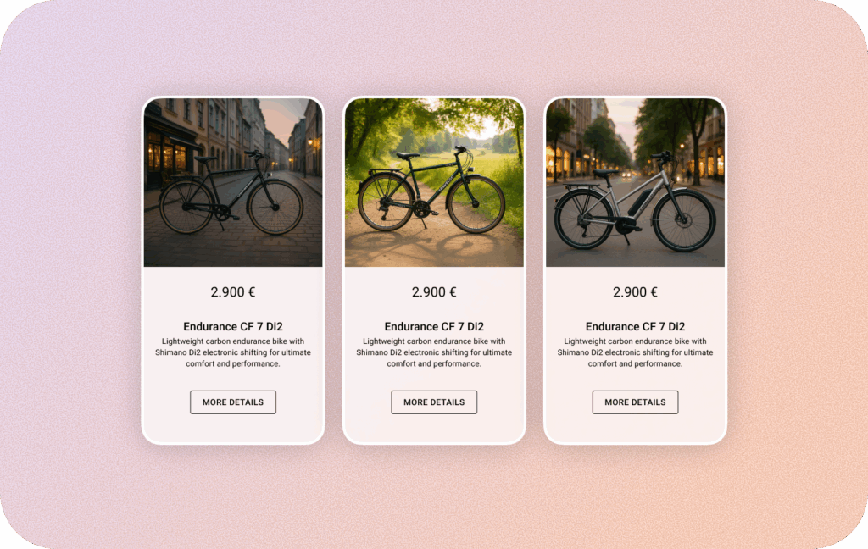The width and height of the screenshot is (868, 549).
Task: Click the description text on the middle card
Action: click(434, 352)
